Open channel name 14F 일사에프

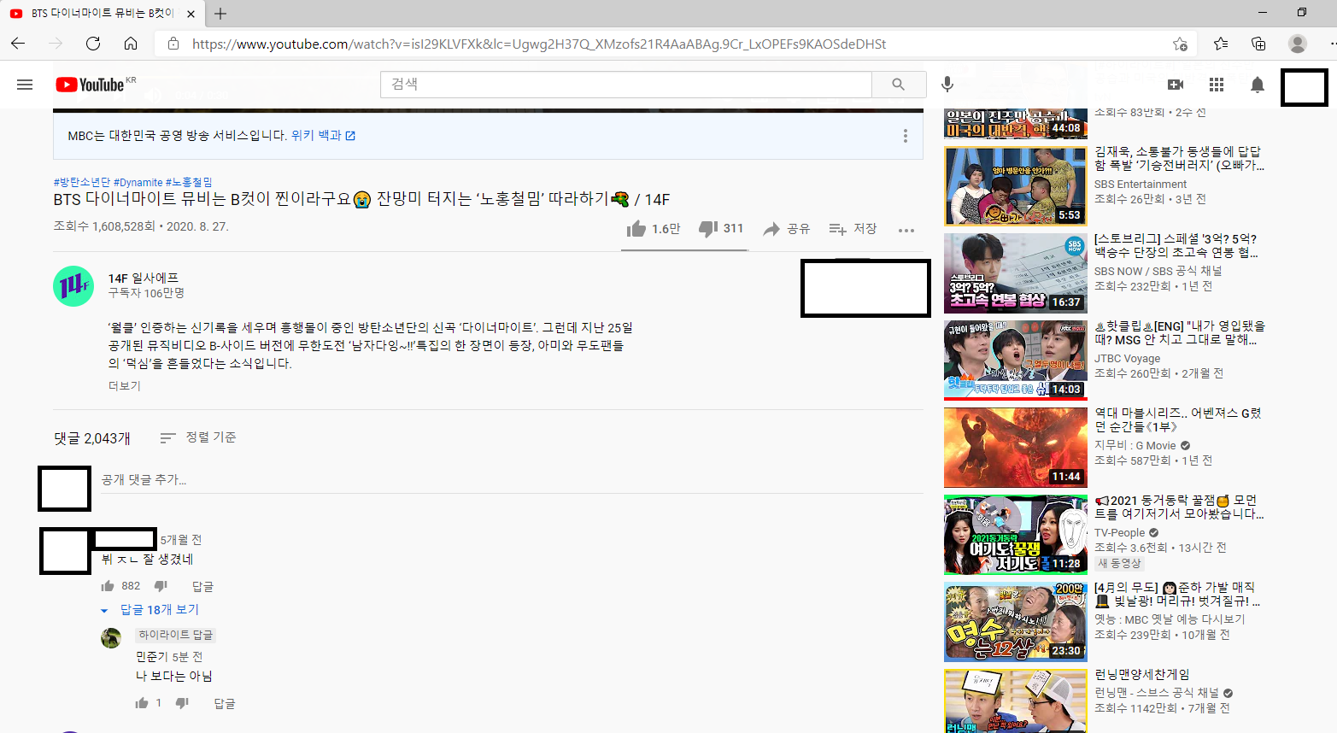coord(144,279)
